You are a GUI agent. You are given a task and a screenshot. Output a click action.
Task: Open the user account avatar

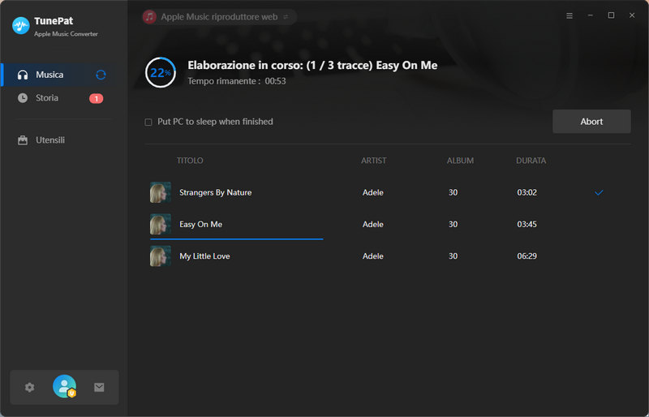(x=65, y=386)
